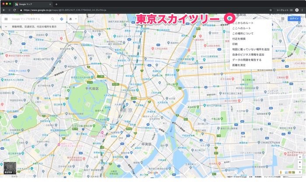Select the Google マップ browser tab
The width and height of the screenshot is (306, 183).
tap(33, 4)
